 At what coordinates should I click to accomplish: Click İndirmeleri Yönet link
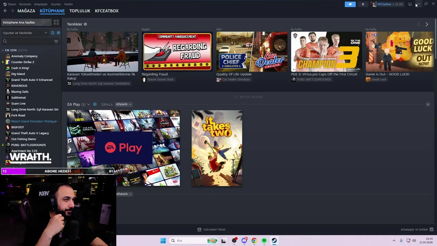point(214,230)
